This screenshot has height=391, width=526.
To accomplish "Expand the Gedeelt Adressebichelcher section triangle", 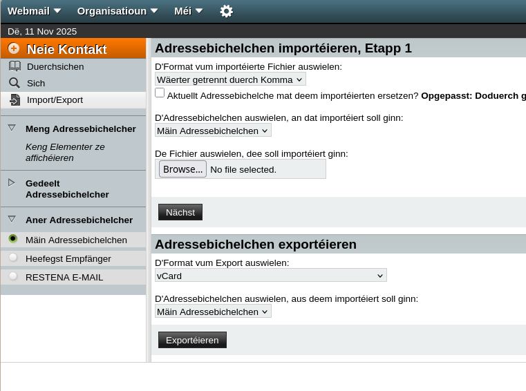I will [x=12, y=183].
